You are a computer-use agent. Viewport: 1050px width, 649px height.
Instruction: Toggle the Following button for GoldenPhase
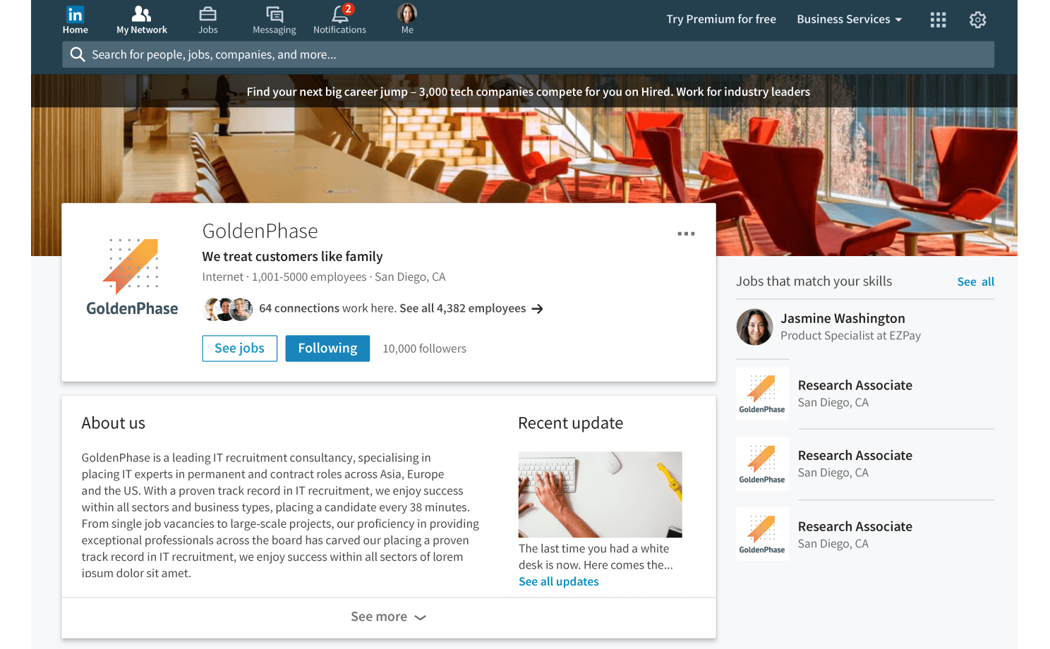pos(327,348)
